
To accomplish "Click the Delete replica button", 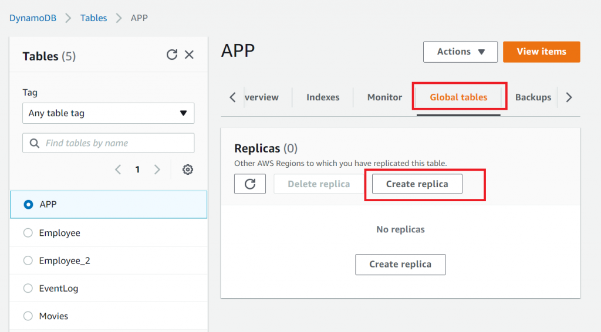I will point(319,184).
